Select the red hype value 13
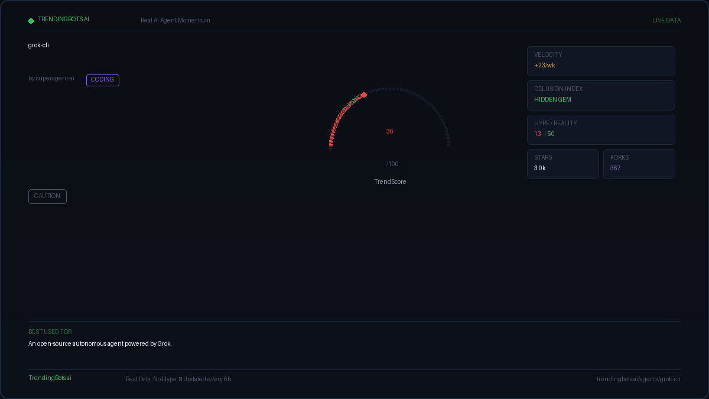Image resolution: width=709 pixels, height=399 pixels. click(x=538, y=134)
